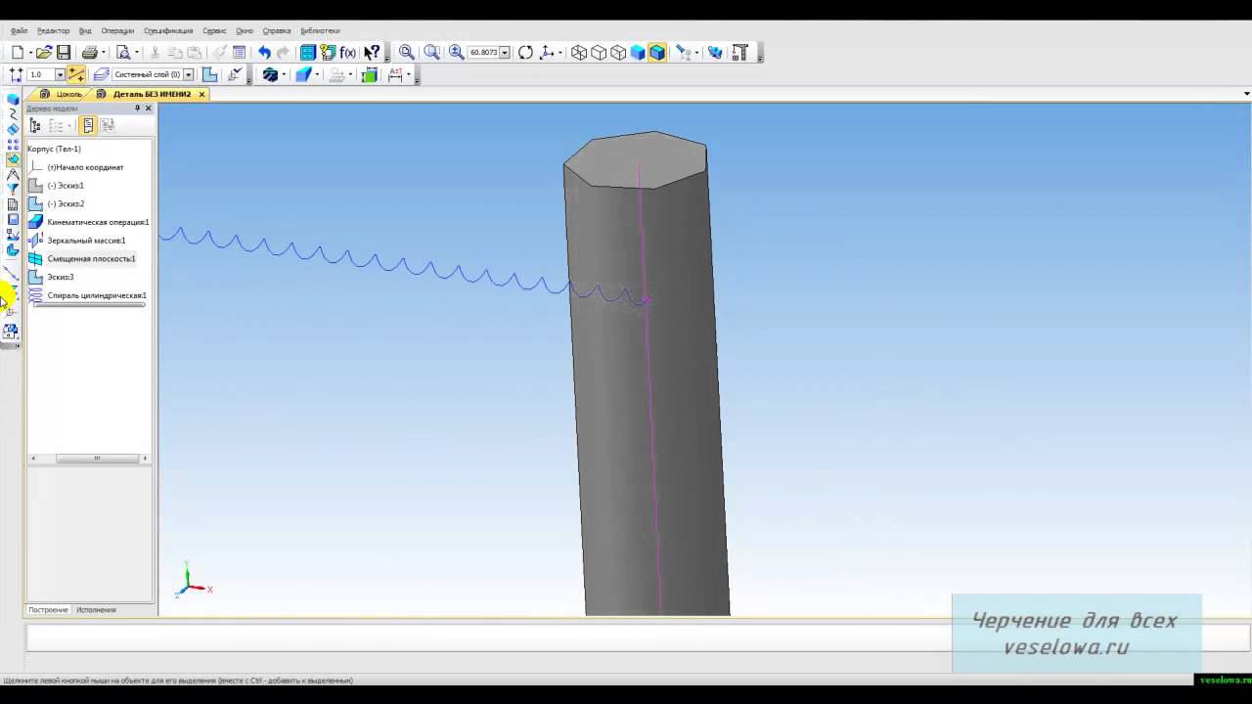The image size is (1252, 704).
Task: Select Зеркальный массив:1 in tree
Action: tap(86, 241)
